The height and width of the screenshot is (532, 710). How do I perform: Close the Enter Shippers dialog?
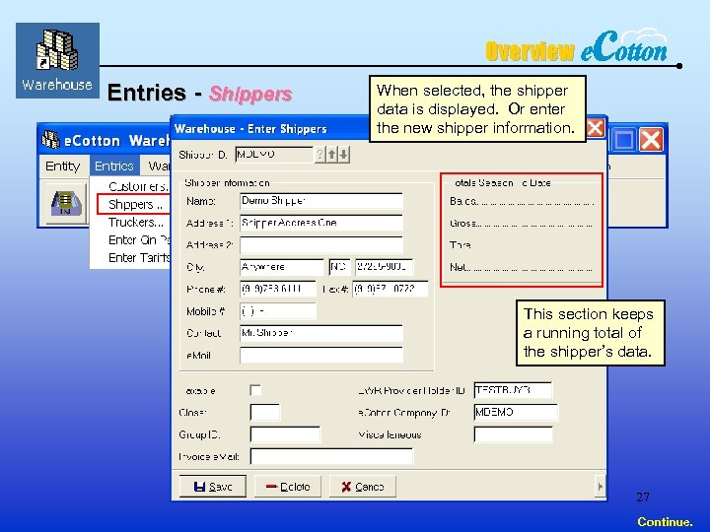(595, 128)
